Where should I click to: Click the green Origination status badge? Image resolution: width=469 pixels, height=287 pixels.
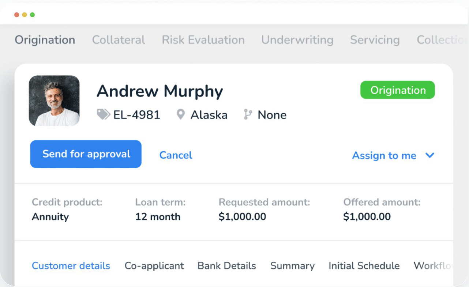[398, 90]
